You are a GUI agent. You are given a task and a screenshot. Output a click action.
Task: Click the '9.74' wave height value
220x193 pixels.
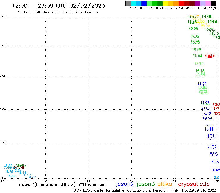(x=211, y=135)
